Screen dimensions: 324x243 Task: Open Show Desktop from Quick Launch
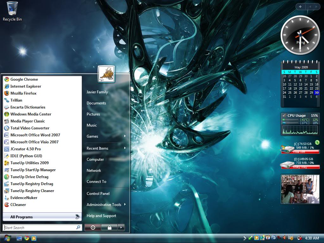19,238
